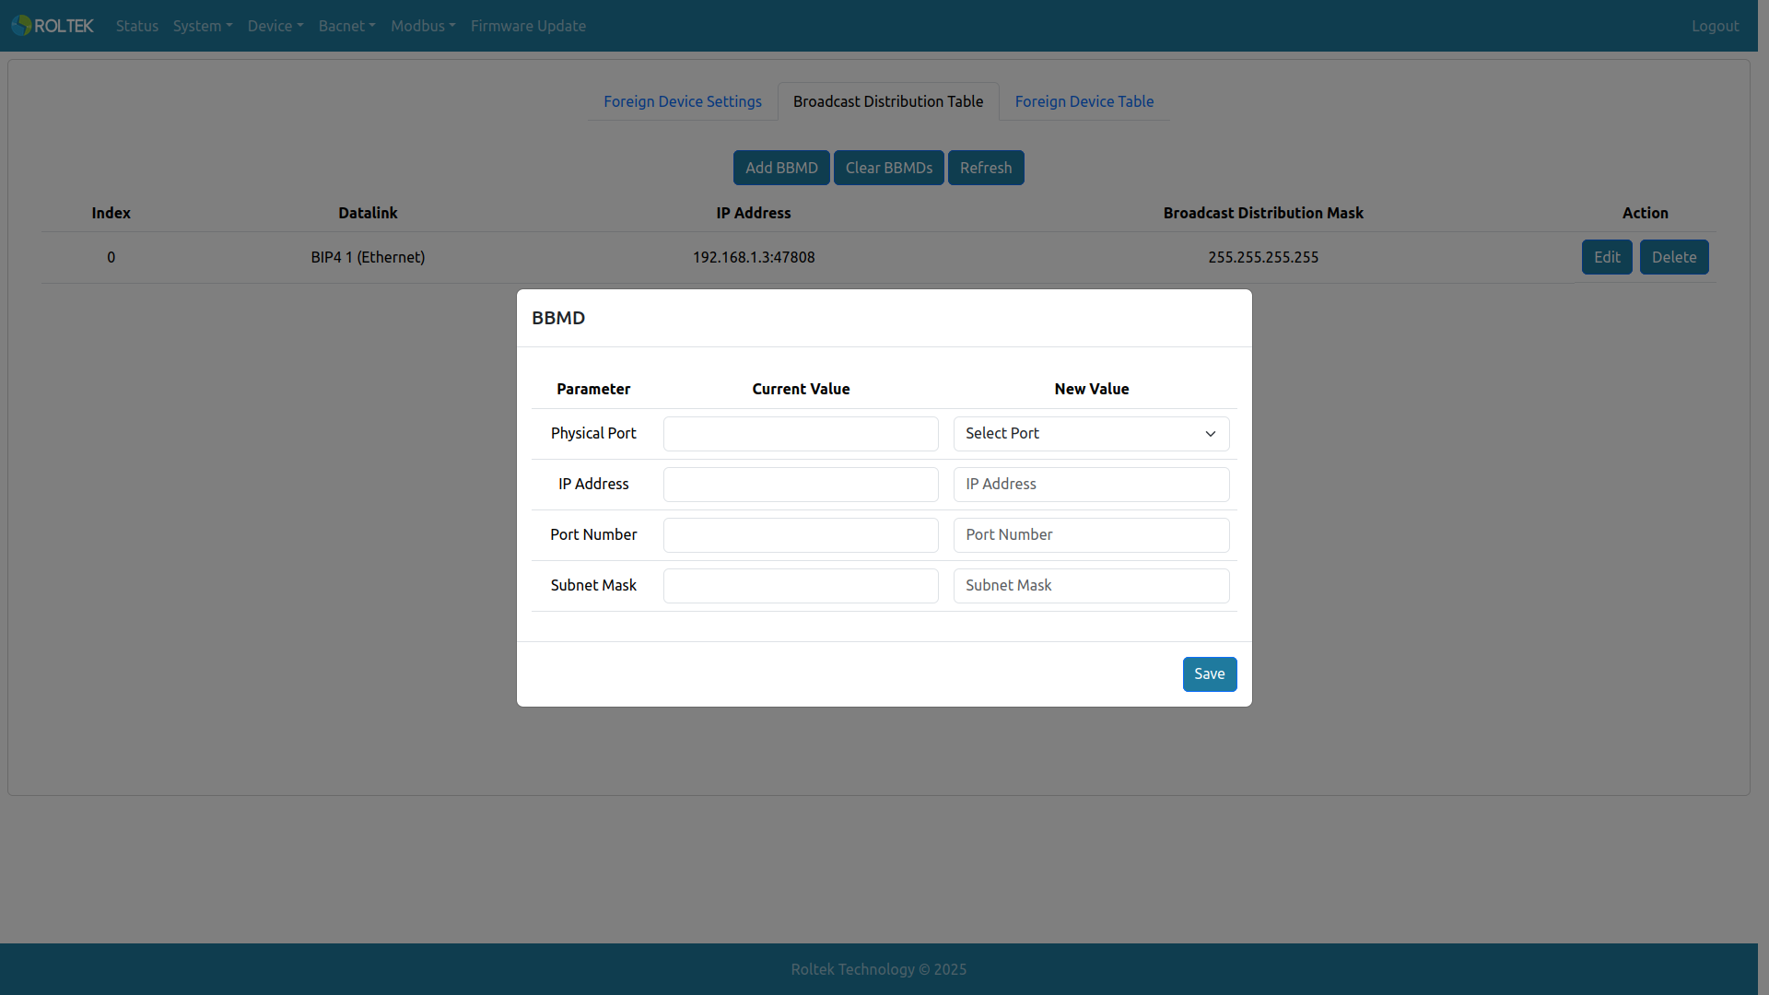1769x995 pixels.
Task: Click the Roltek logo
Action: (x=53, y=26)
